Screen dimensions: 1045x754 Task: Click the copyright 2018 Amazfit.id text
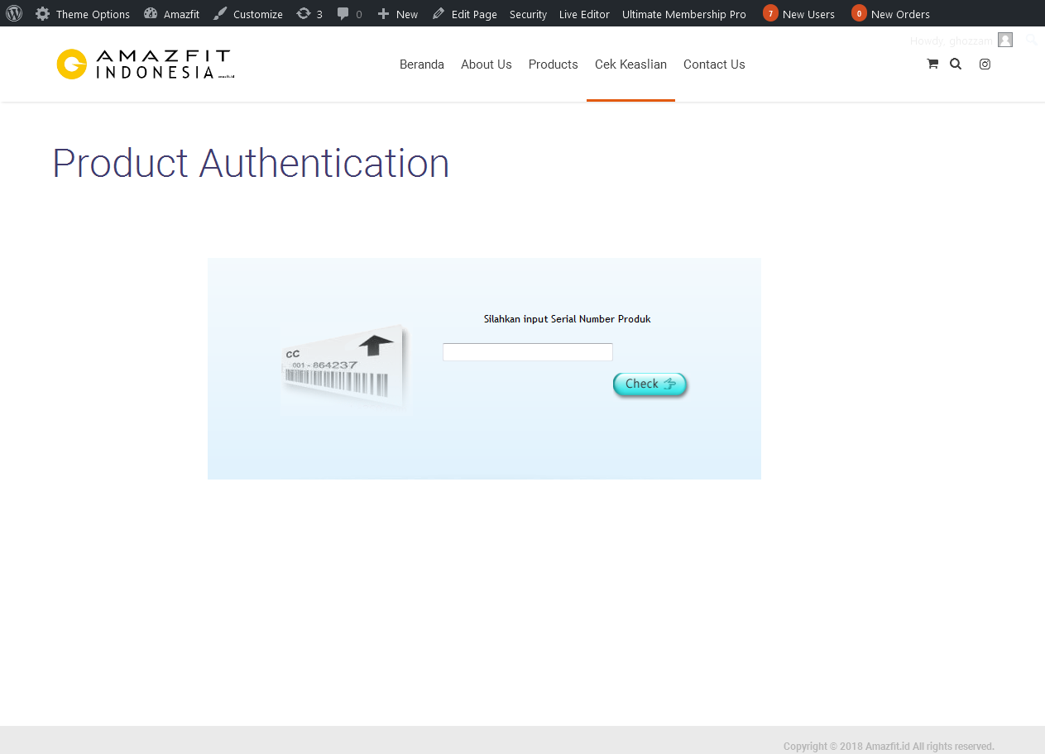pyautogui.click(x=889, y=747)
